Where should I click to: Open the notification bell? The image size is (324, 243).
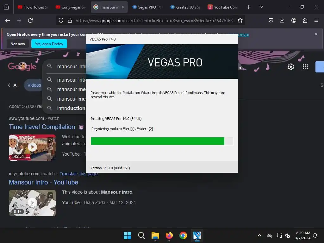click(315, 235)
